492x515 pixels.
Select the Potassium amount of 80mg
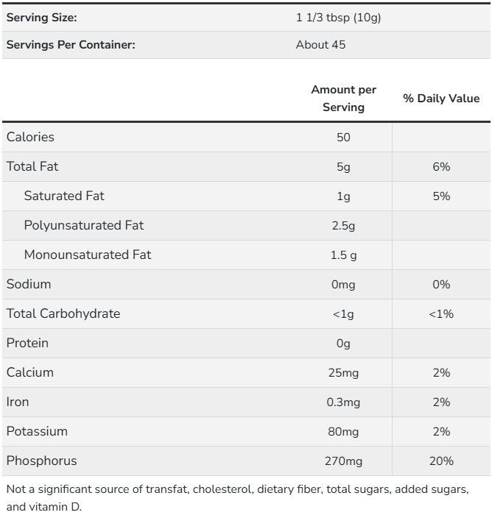(x=343, y=432)
